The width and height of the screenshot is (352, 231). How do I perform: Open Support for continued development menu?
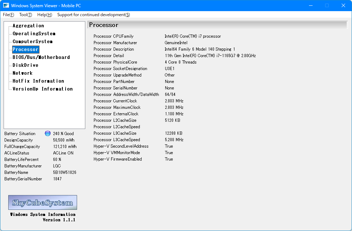click(94, 15)
